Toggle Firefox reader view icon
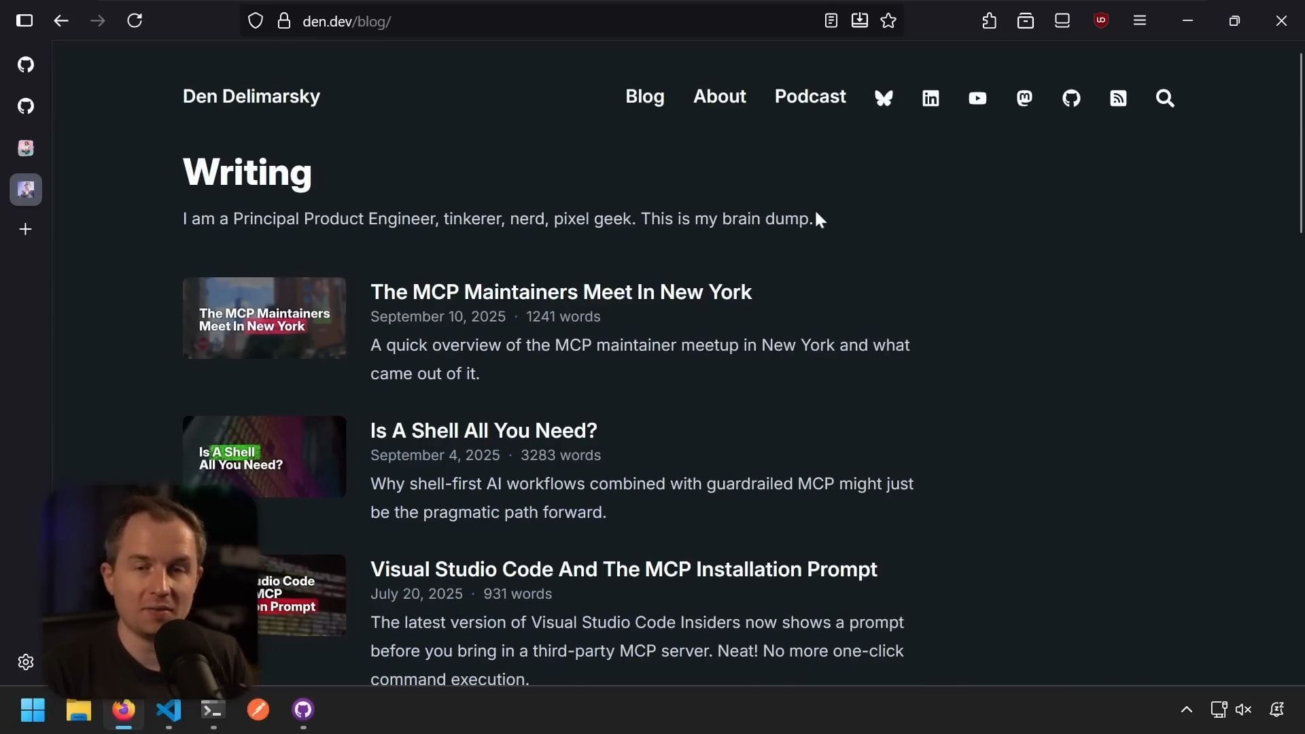1305x734 pixels. coord(831,21)
